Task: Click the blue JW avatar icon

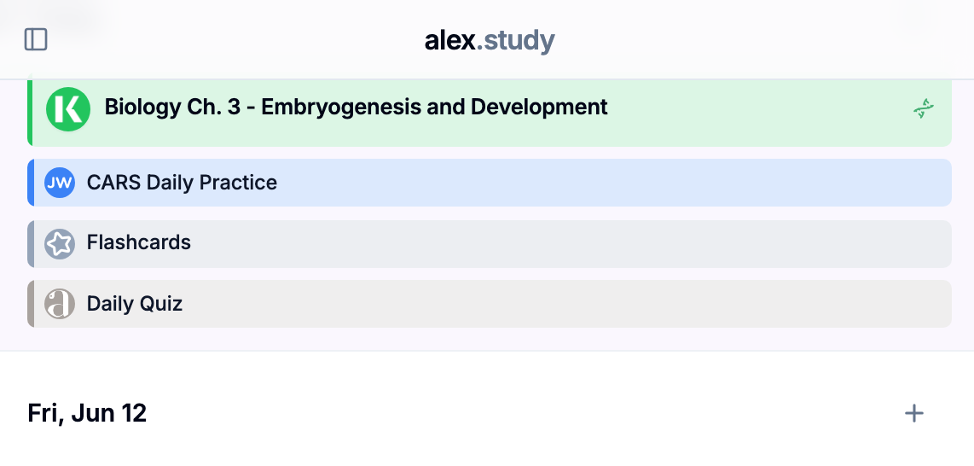Action: coord(60,183)
